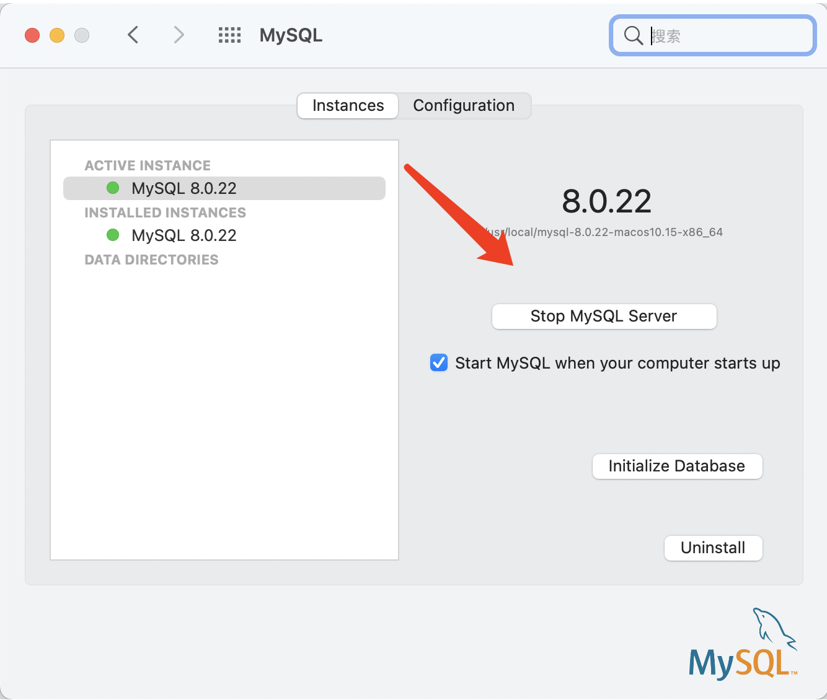This screenshot has width=827, height=700.
Task: Click the forward navigation arrow
Action: point(179,35)
